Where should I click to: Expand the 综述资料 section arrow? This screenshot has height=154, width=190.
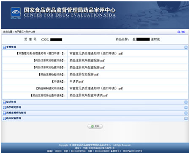tap(186, 102)
